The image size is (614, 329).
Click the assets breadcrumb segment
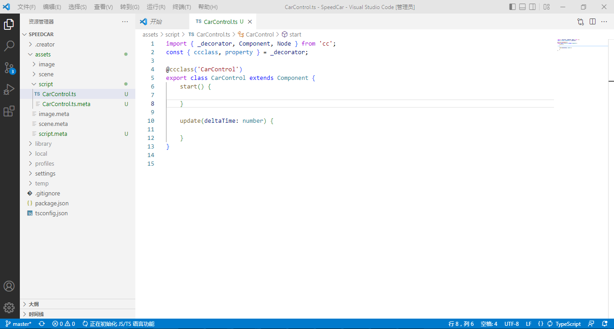click(x=150, y=34)
